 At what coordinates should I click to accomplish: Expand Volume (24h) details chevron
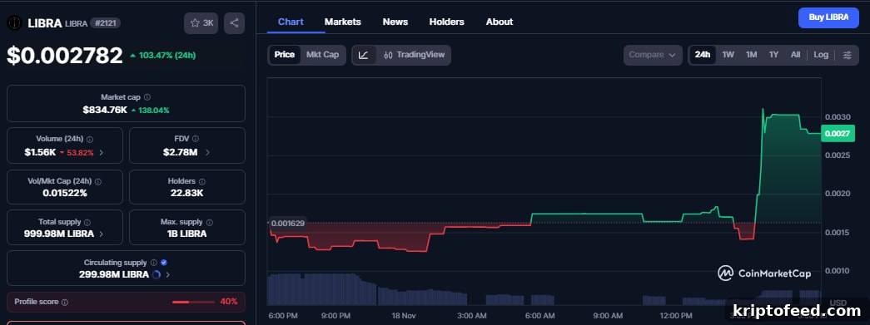tap(101, 152)
